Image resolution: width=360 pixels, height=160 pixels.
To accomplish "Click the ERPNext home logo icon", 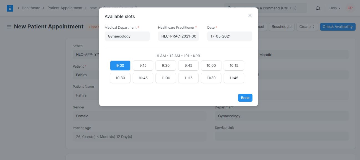I will (x=10, y=8).
